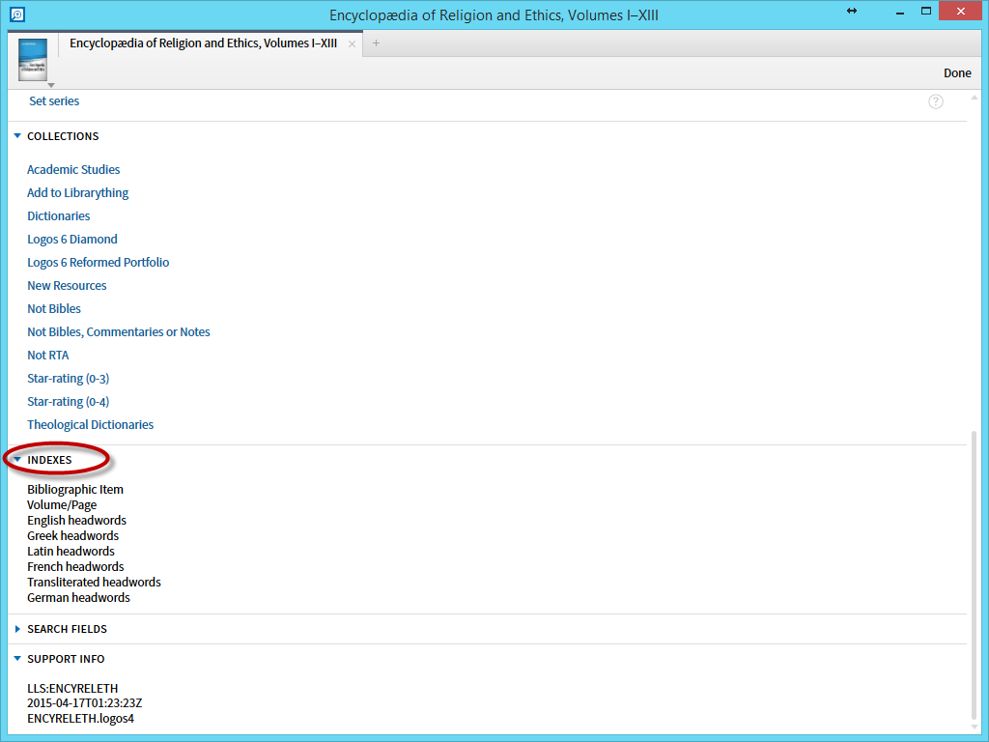
Task: Open the New Resources collection
Action: (67, 286)
